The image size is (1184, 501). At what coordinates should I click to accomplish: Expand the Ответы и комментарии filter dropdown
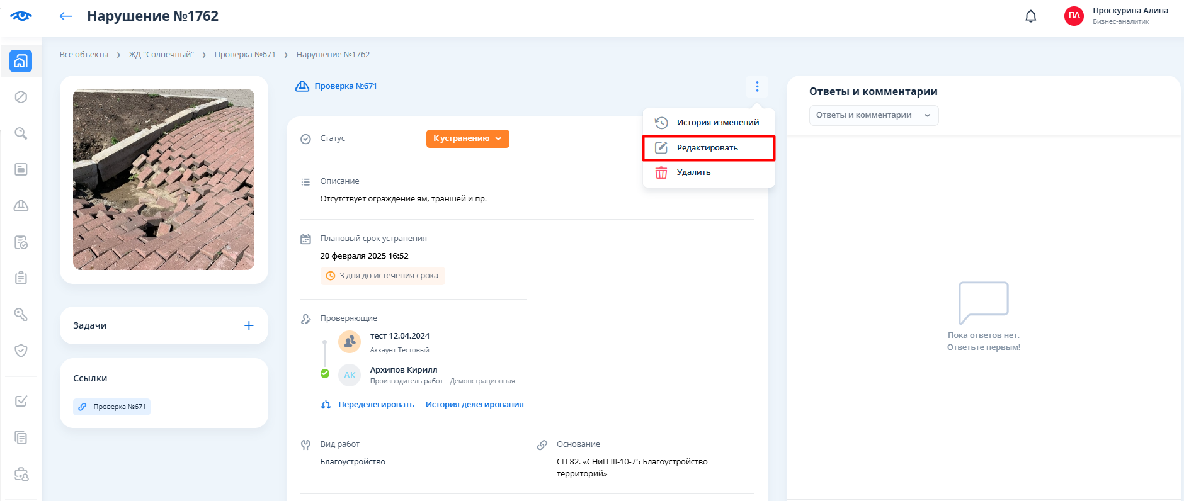(x=873, y=115)
